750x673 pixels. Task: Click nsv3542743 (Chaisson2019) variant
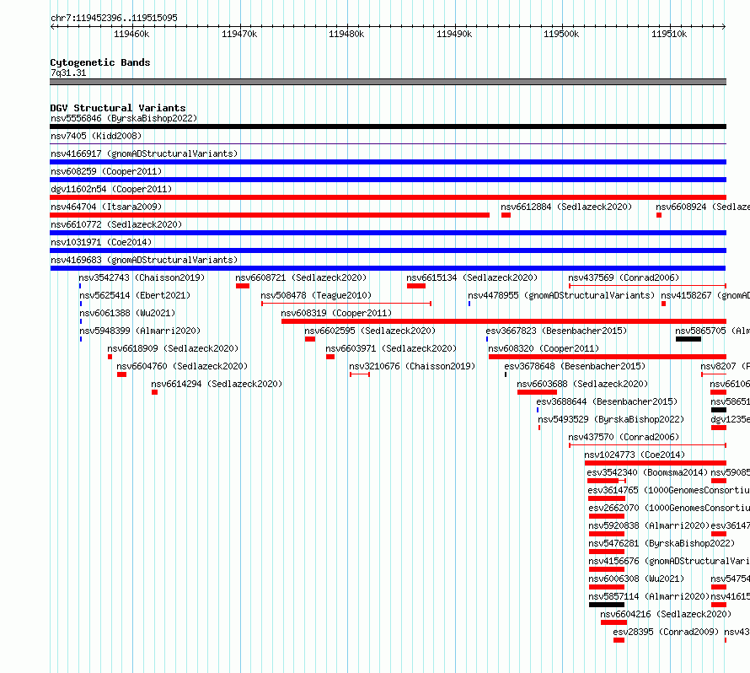pyautogui.click(x=142, y=277)
